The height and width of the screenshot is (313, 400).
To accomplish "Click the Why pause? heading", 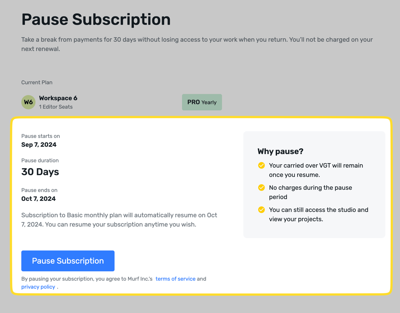I will [280, 151].
